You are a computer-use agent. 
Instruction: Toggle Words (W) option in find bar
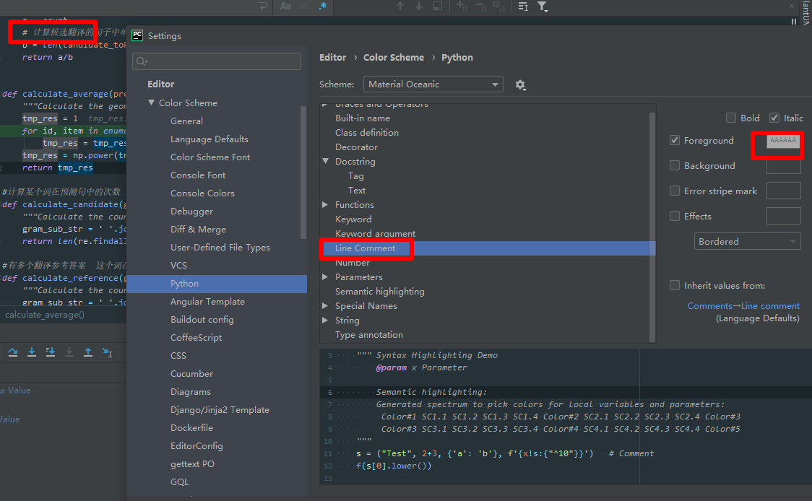(304, 6)
